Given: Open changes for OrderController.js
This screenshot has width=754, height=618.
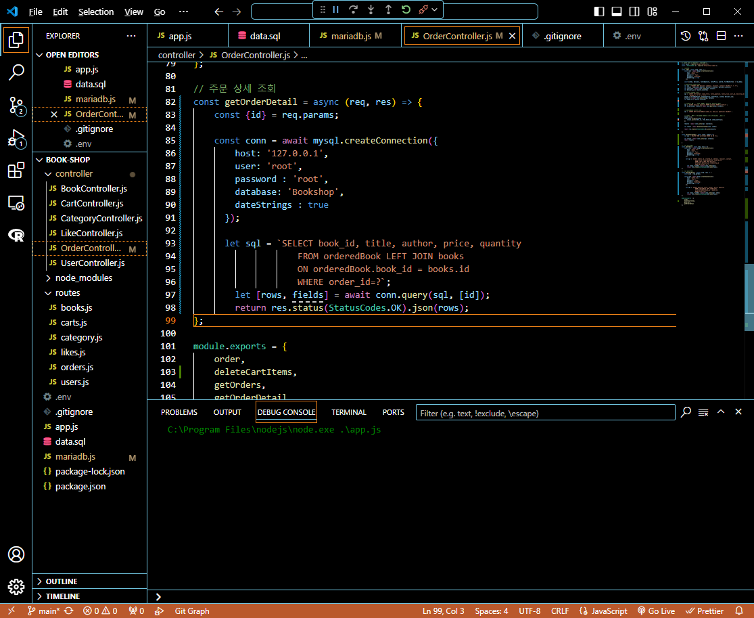Looking at the screenshot, I should point(703,36).
